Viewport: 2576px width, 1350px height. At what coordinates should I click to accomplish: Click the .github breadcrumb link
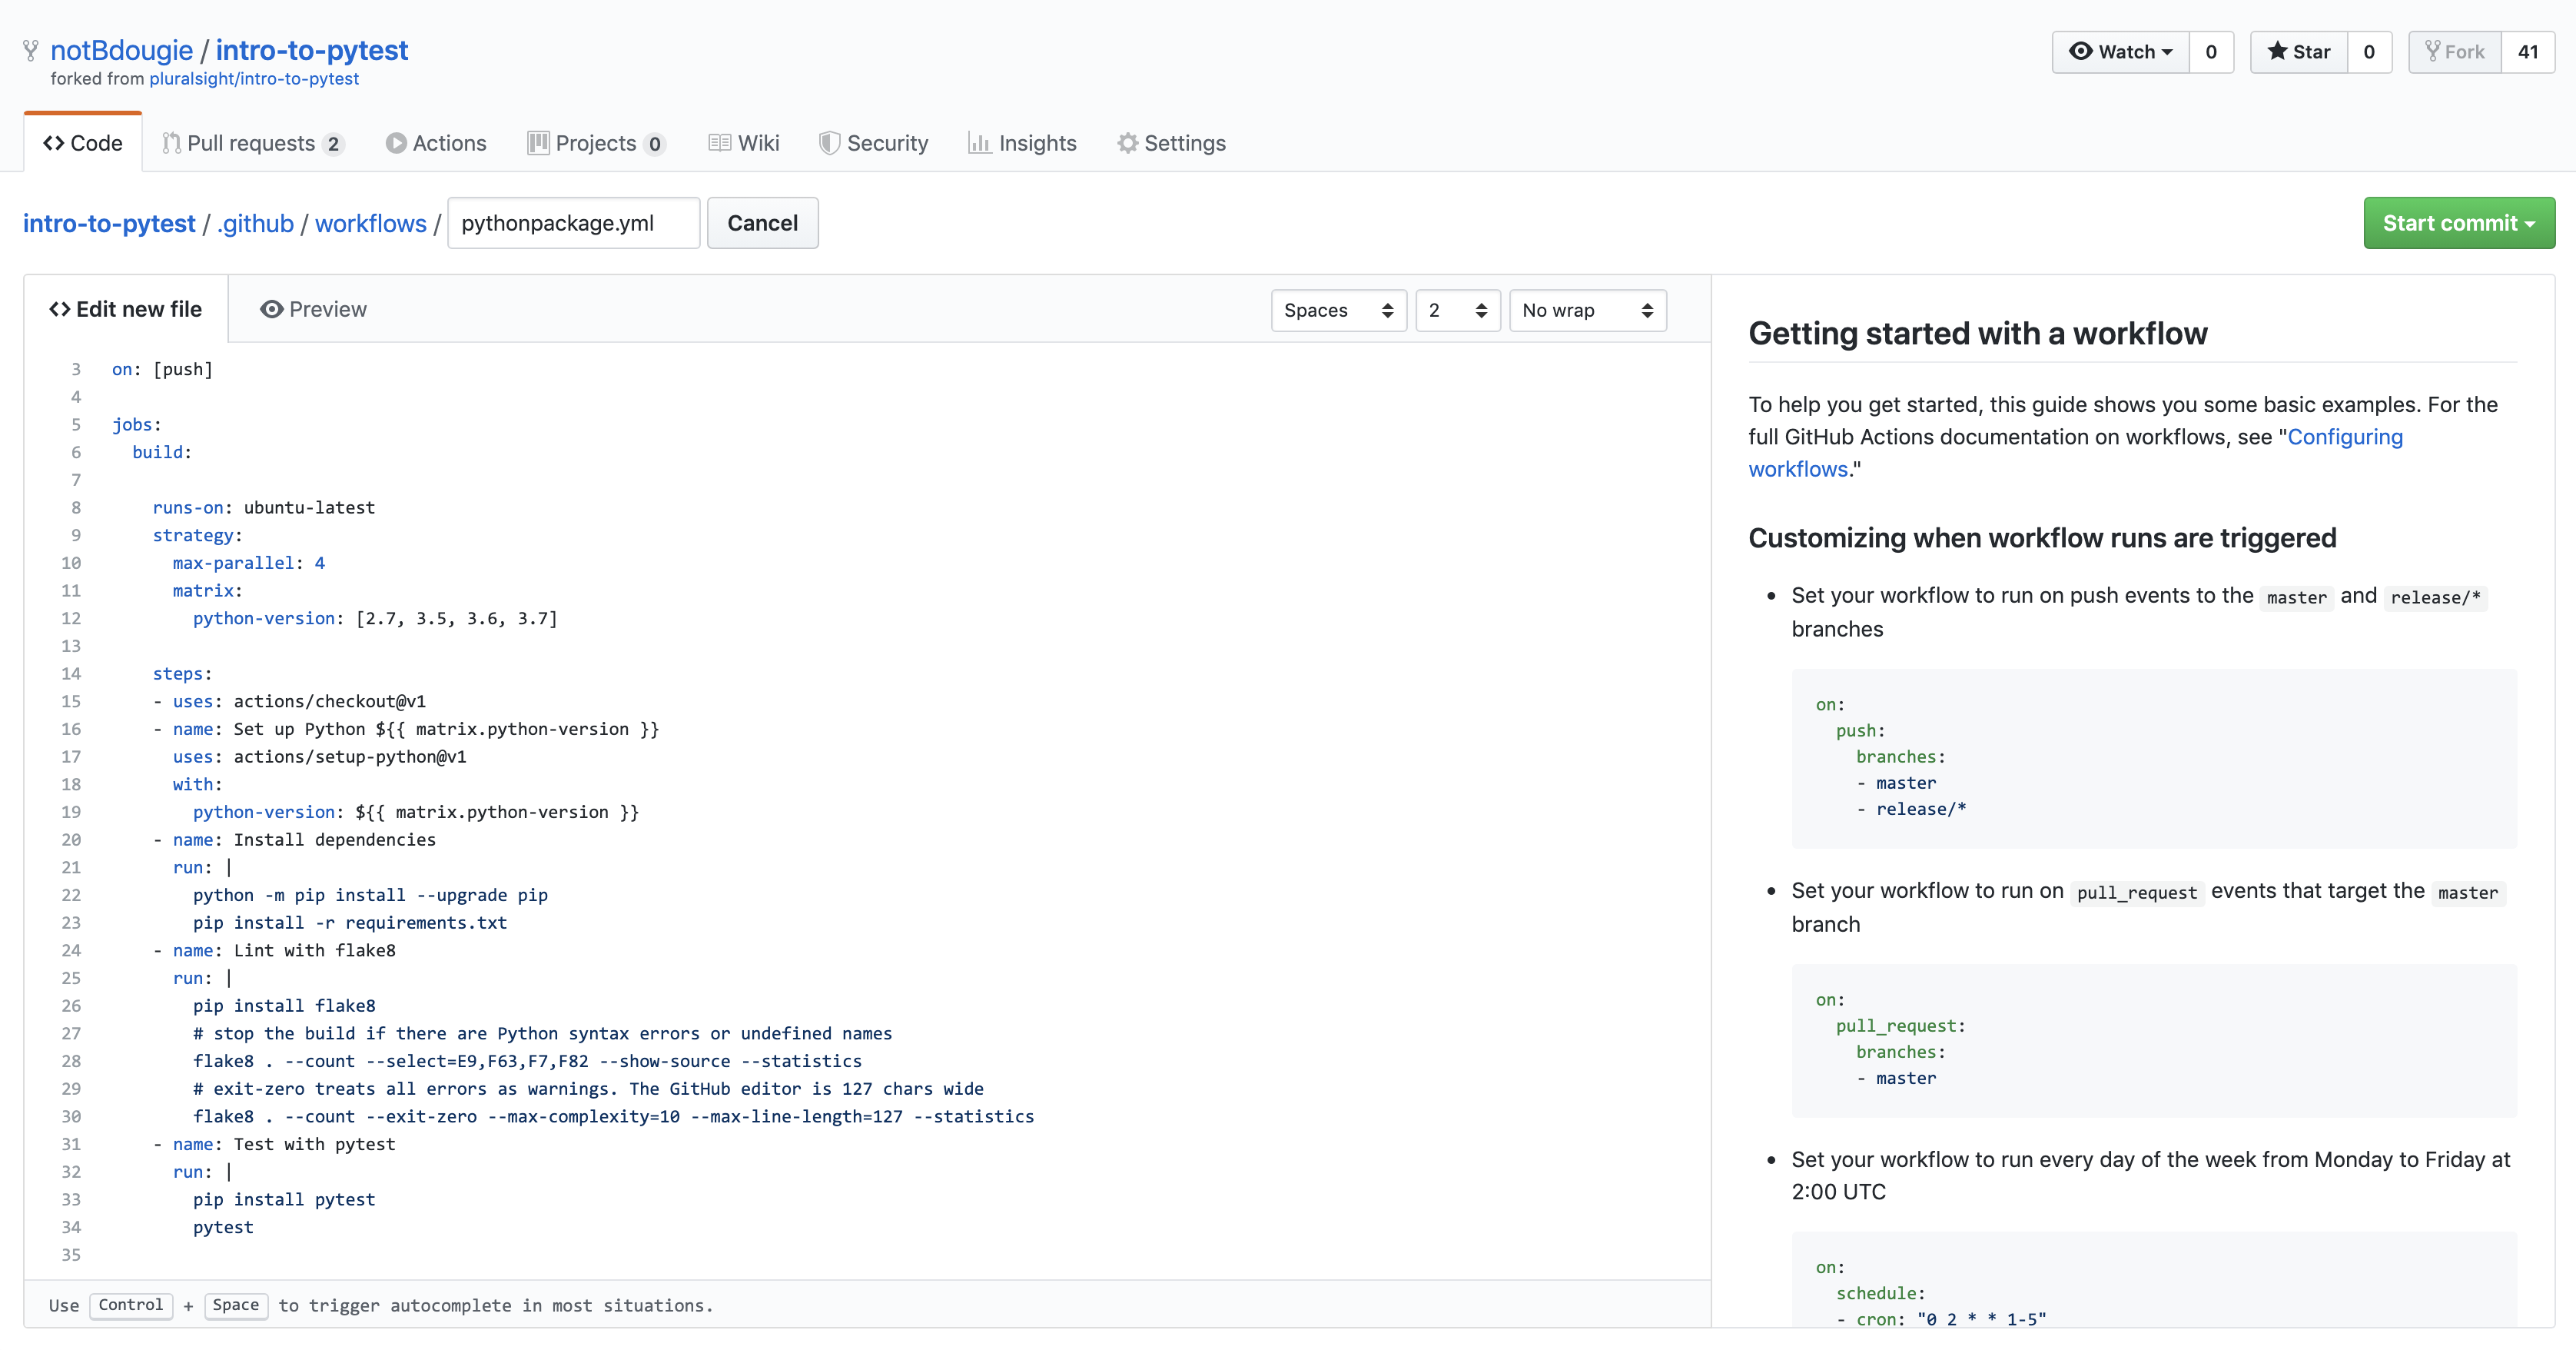(x=255, y=223)
